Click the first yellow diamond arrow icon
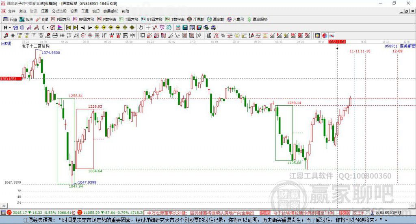The height and width of the screenshot is (224, 416). point(97,28)
